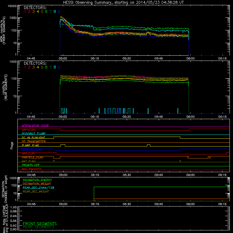Click the 10000 tick label on front panel
This screenshot has height=233, width=233.
pos(12,6)
